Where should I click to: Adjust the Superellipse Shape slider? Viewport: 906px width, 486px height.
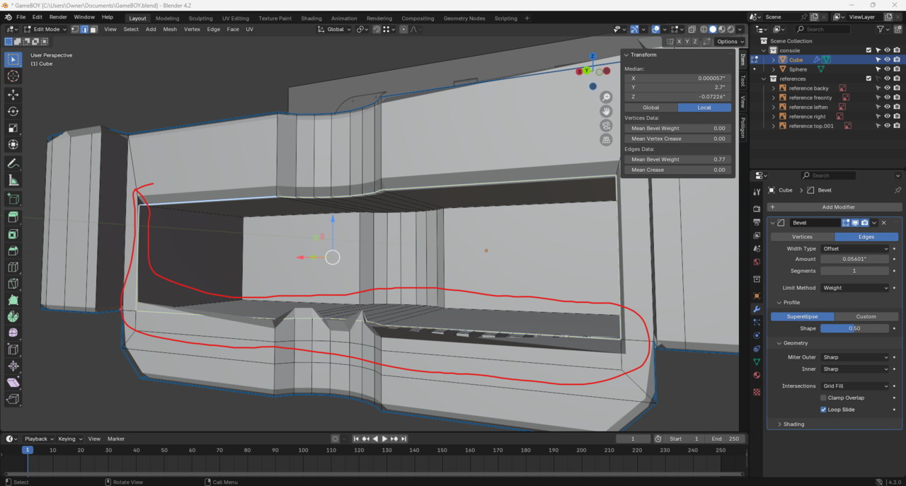tap(854, 328)
